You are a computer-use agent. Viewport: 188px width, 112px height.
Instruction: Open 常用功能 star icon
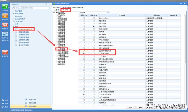(5, 16)
